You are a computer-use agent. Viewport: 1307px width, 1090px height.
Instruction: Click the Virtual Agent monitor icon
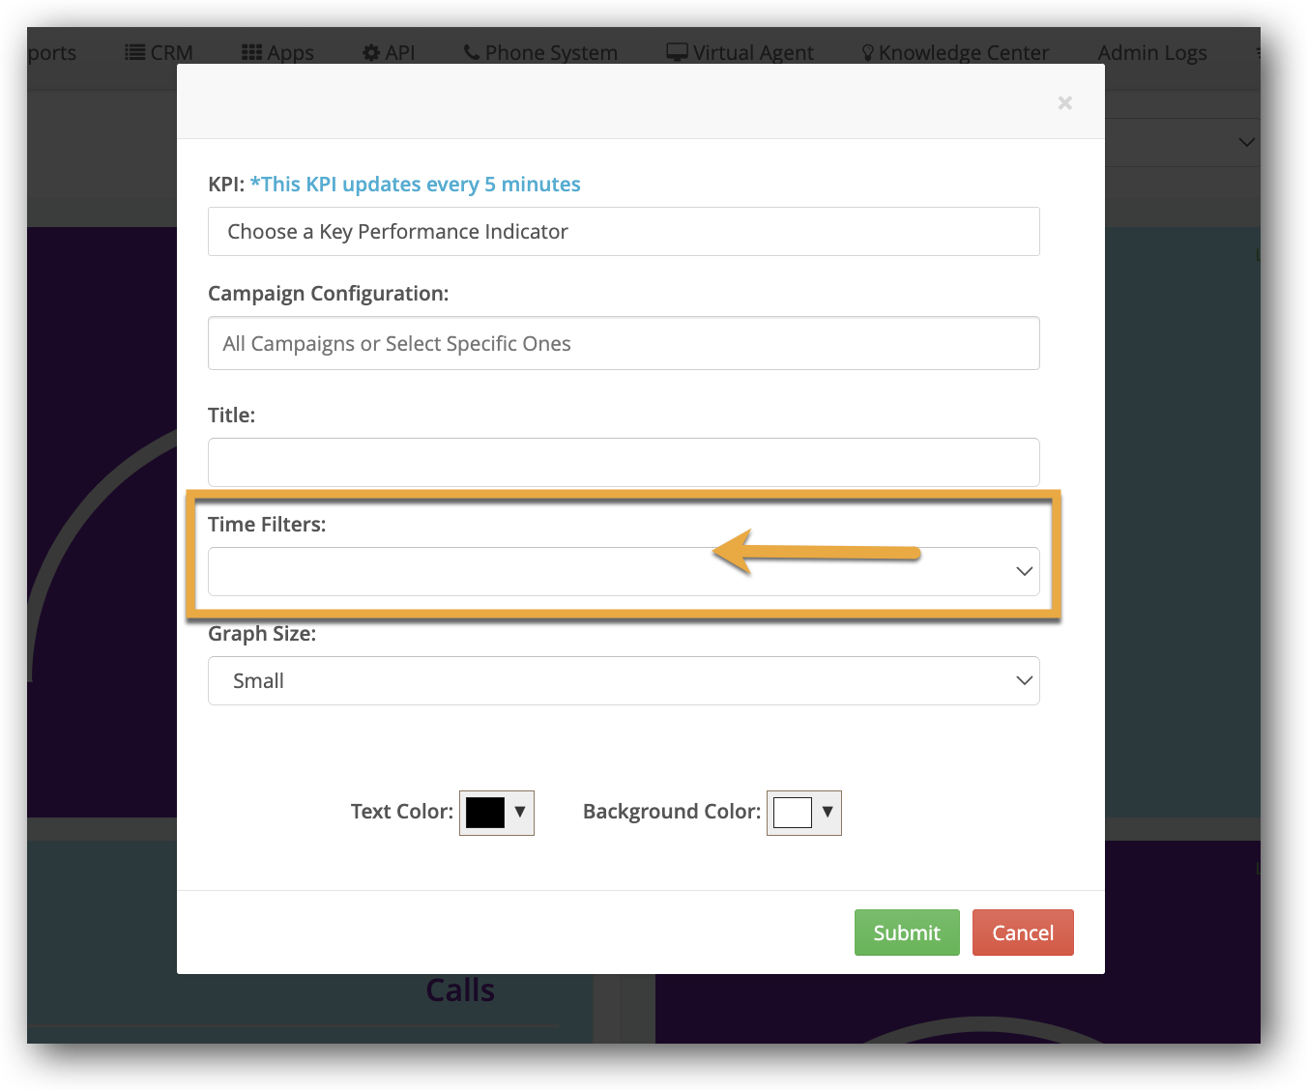[x=678, y=52]
